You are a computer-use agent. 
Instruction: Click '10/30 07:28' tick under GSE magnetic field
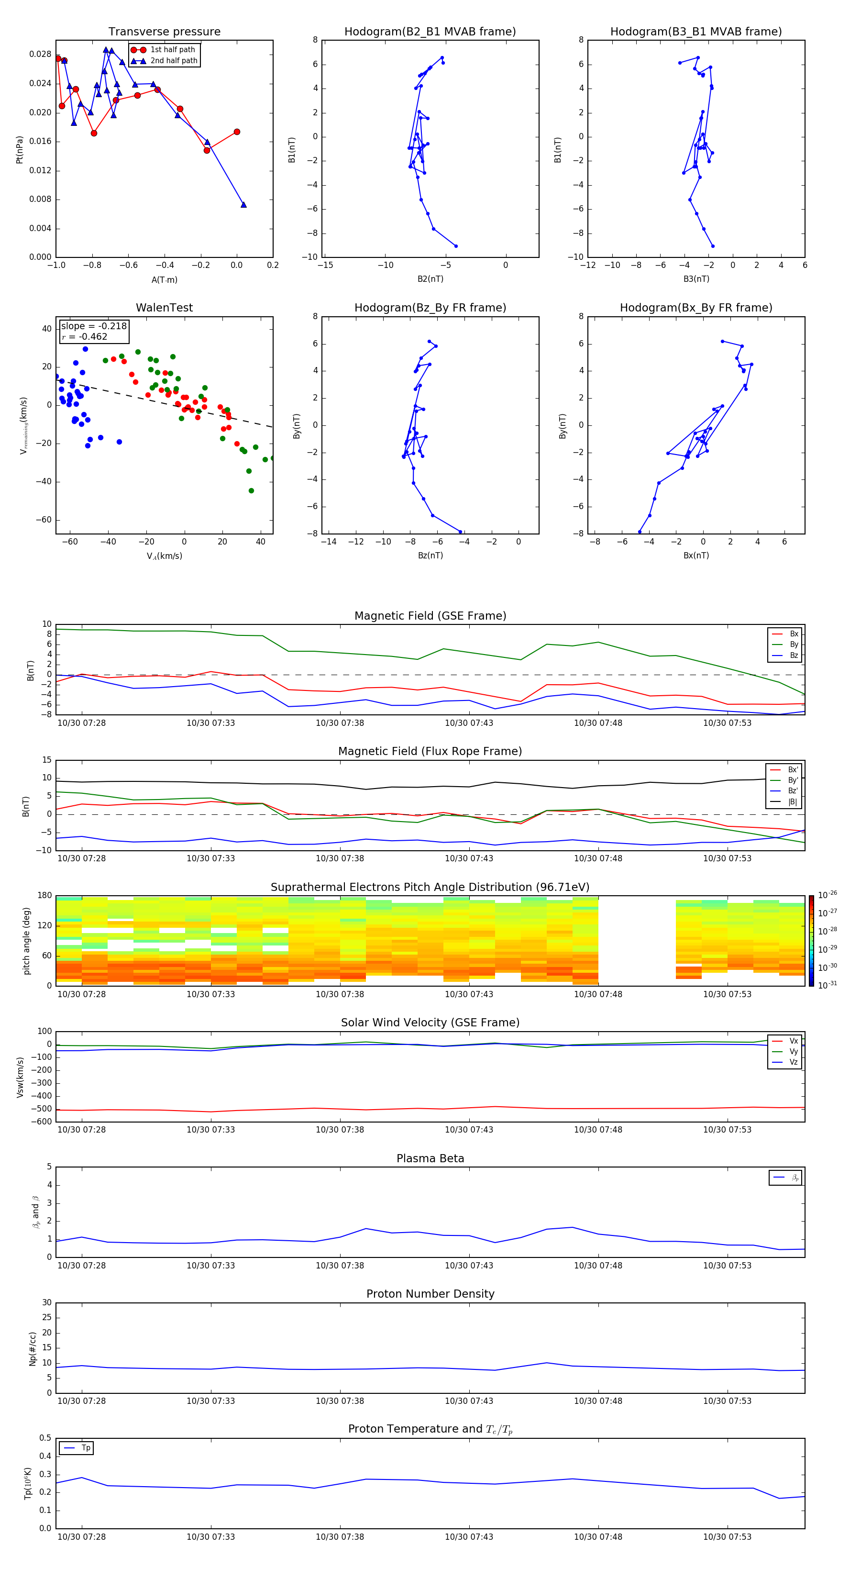click(x=81, y=723)
